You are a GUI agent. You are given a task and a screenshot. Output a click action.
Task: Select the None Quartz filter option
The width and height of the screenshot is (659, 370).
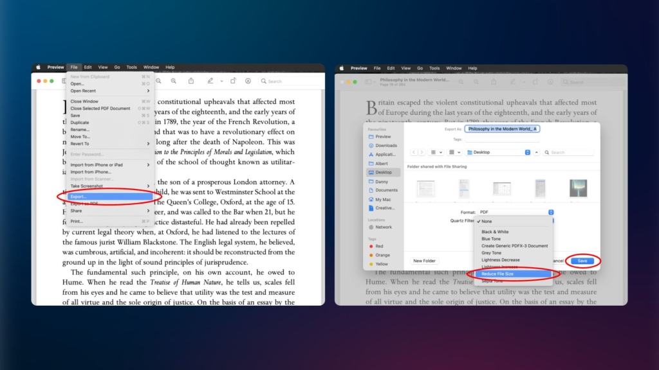pyautogui.click(x=514, y=221)
